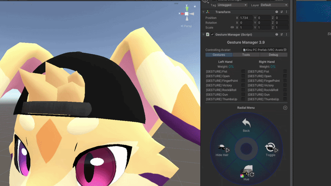Enable Left Hand Victory gesture checkbox

point(243,85)
